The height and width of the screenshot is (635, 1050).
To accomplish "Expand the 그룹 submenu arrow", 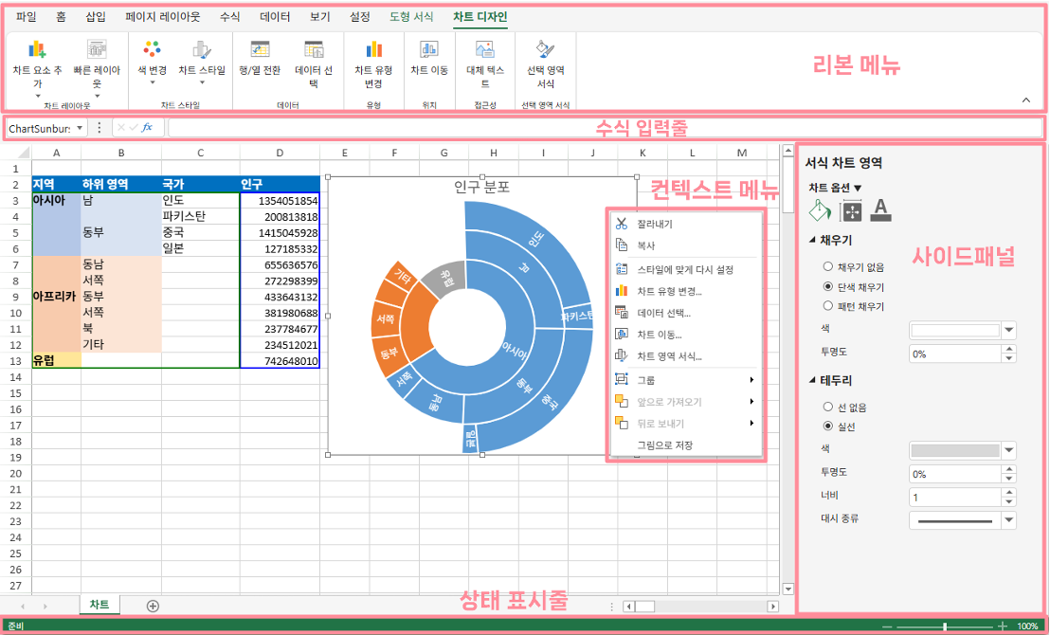I will 751,380.
